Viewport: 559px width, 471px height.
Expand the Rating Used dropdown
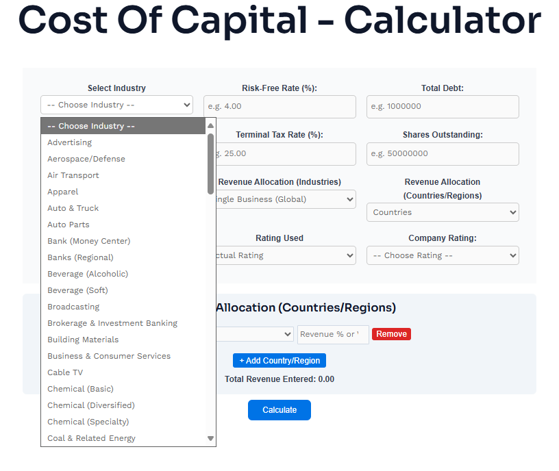pyautogui.click(x=284, y=255)
